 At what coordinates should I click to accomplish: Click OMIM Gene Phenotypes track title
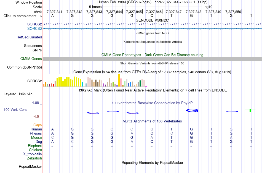coord(152,55)
